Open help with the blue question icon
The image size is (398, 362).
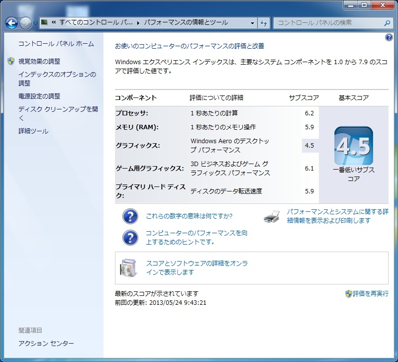[389, 38]
